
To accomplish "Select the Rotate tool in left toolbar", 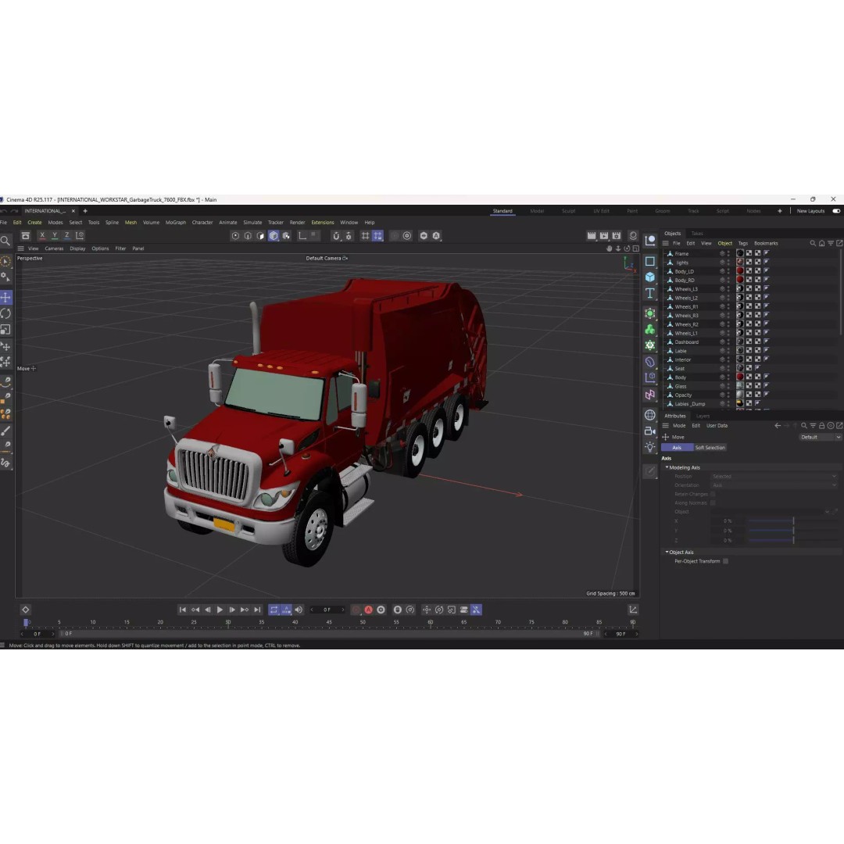I will click(6, 313).
